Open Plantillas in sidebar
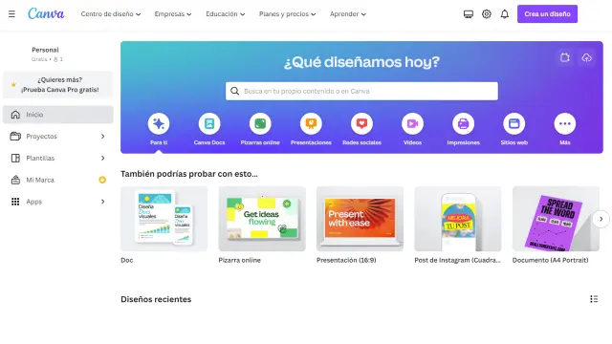Image resolution: width=612 pixels, height=344 pixels. click(58, 158)
